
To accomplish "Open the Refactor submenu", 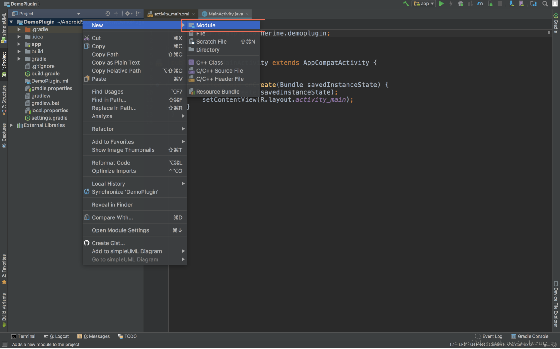I will [135, 129].
